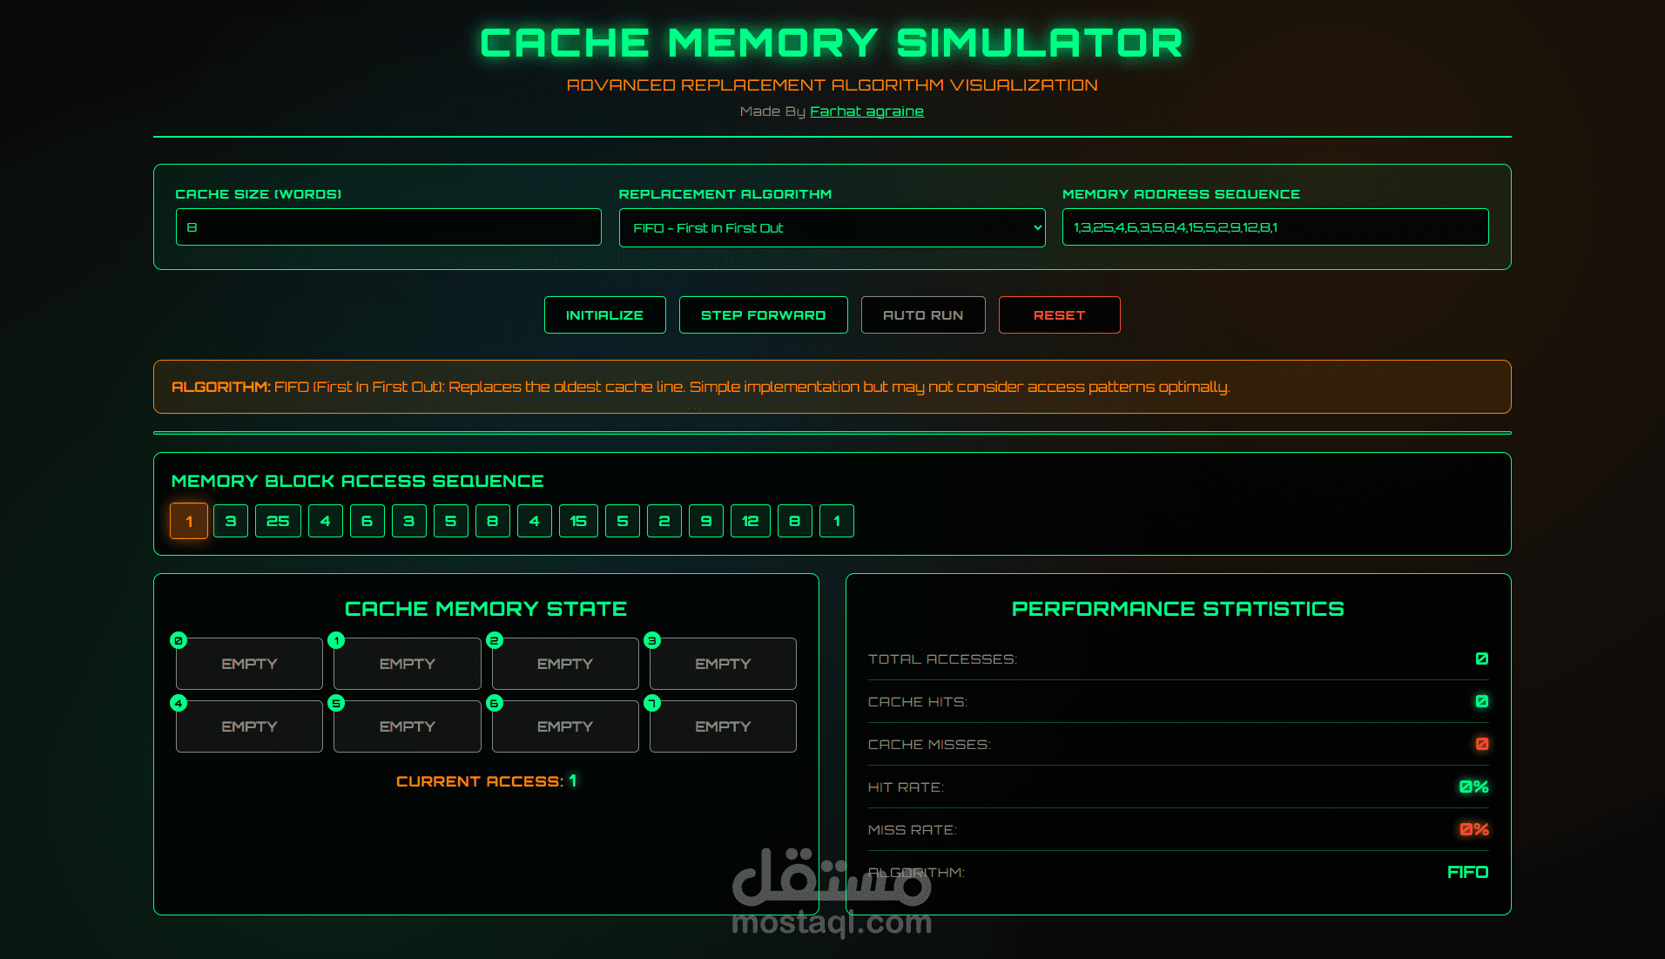The height and width of the screenshot is (959, 1665).
Task: Click the Cache Memory Simulator title
Action: click(x=832, y=43)
